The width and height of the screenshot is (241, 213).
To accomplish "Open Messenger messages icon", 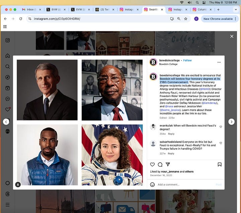I will [7, 99].
